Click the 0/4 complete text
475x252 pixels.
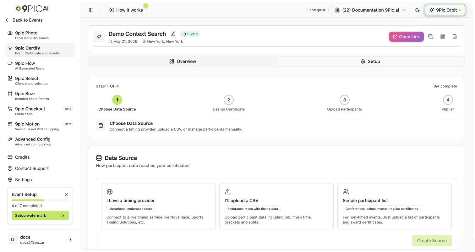pyautogui.click(x=445, y=86)
